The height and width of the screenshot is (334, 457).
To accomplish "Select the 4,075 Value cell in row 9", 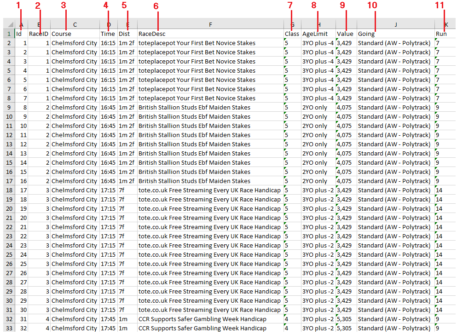I will (346, 107).
